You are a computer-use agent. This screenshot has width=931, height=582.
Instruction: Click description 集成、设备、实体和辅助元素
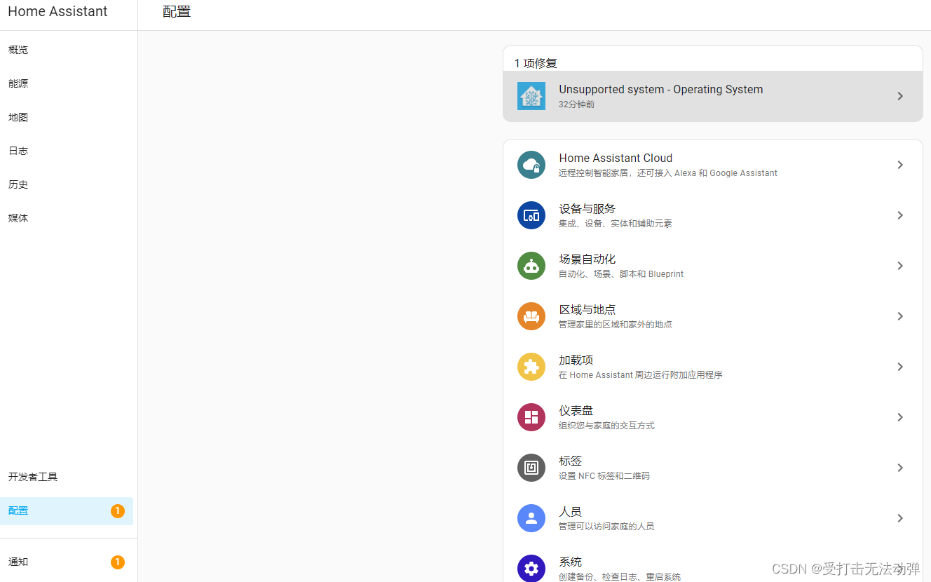(616, 224)
